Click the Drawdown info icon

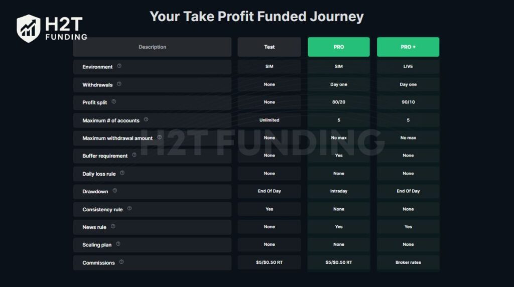click(114, 191)
